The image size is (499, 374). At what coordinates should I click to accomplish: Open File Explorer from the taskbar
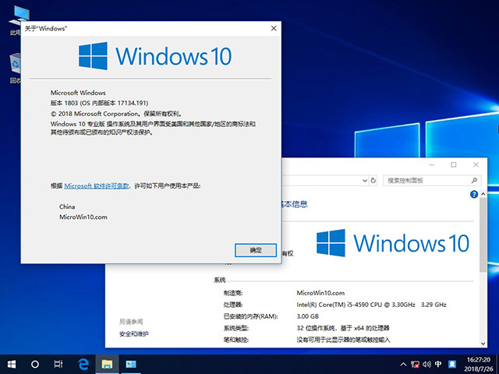[107, 364]
